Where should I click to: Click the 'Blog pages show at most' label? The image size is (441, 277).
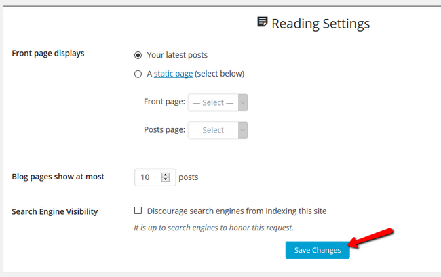58,177
